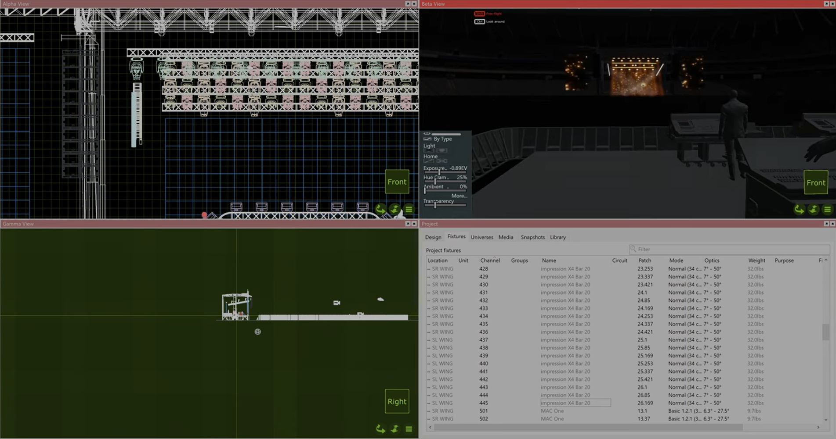Click the eye visibility icon in the Beta overlay panel
This screenshot has height=439, width=836.
[427, 133]
